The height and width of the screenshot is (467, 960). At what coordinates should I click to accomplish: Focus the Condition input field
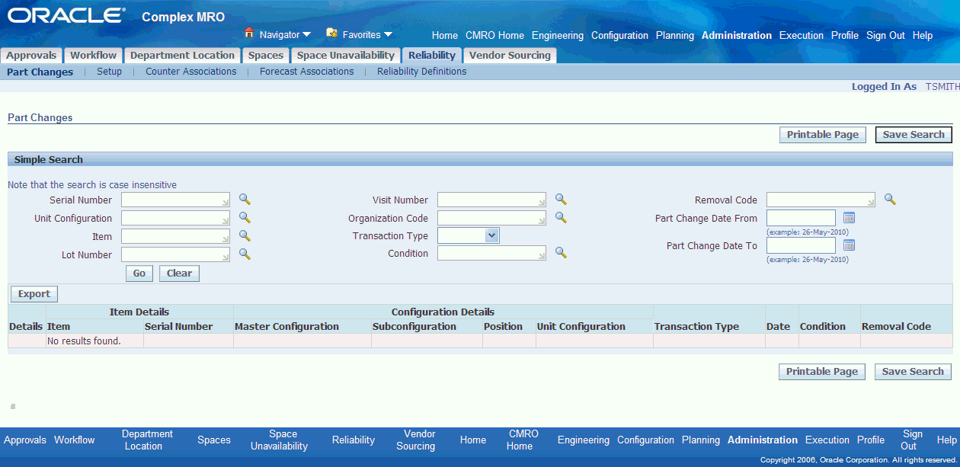pos(491,253)
